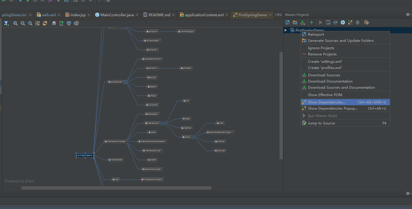Click the cdi-api diagram node
The width and height of the screenshot is (412, 209).
point(186,137)
